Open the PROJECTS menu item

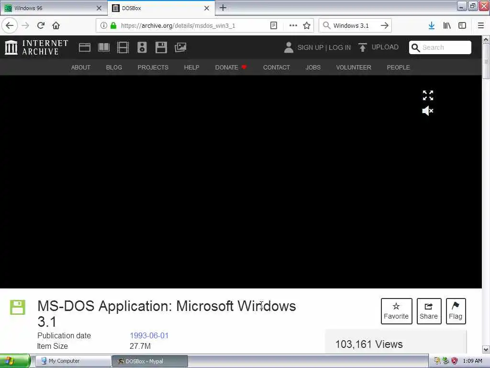(153, 67)
